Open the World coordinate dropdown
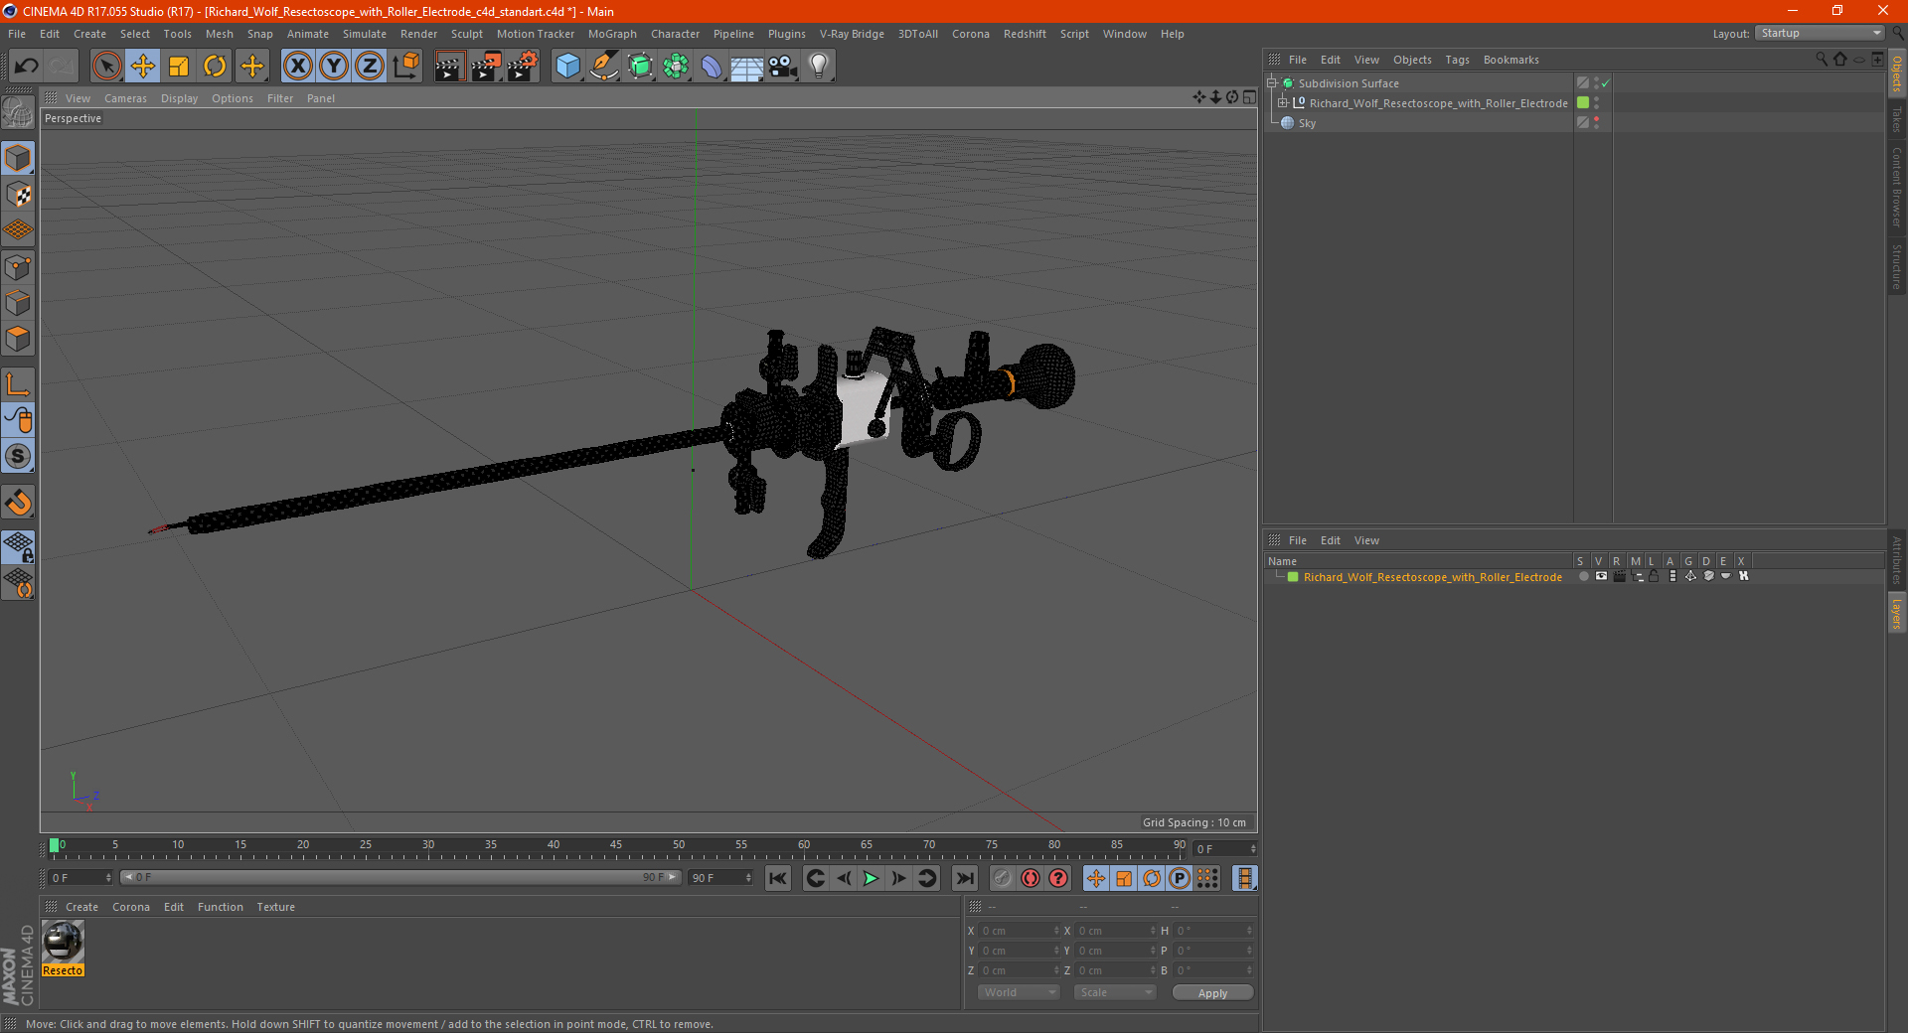The width and height of the screenshot is (1908, 1033). click(1019, 992)
